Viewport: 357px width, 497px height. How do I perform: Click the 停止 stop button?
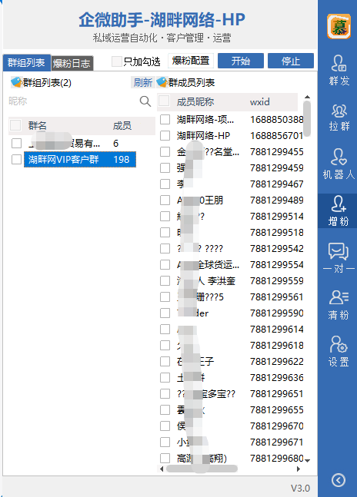point(291,61)
